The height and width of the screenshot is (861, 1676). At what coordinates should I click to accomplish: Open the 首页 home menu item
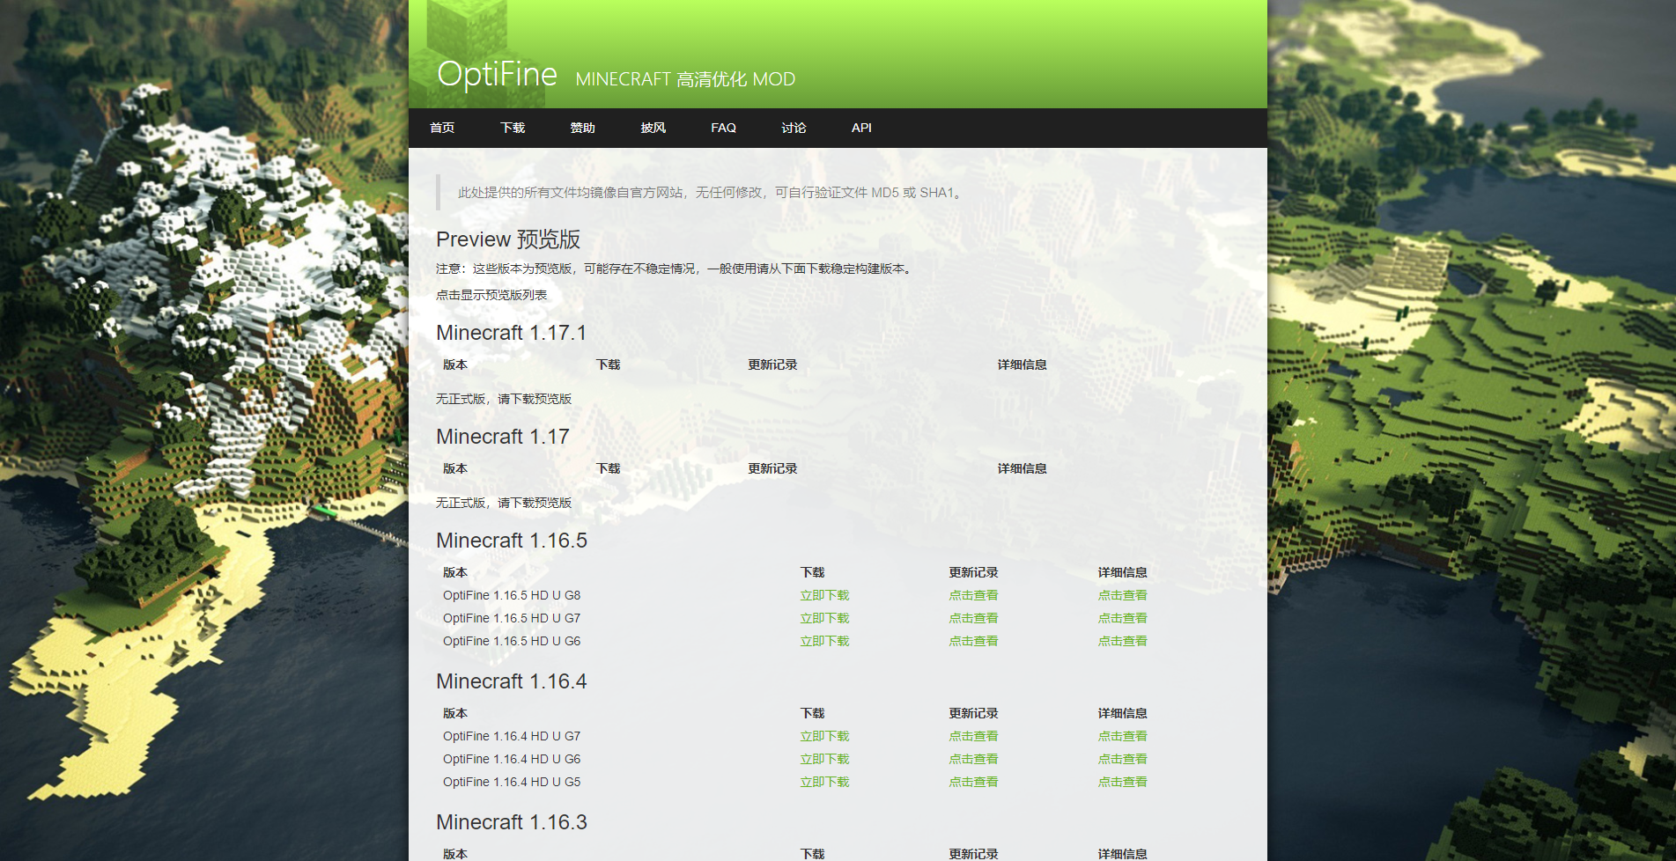tap(442, 128)
